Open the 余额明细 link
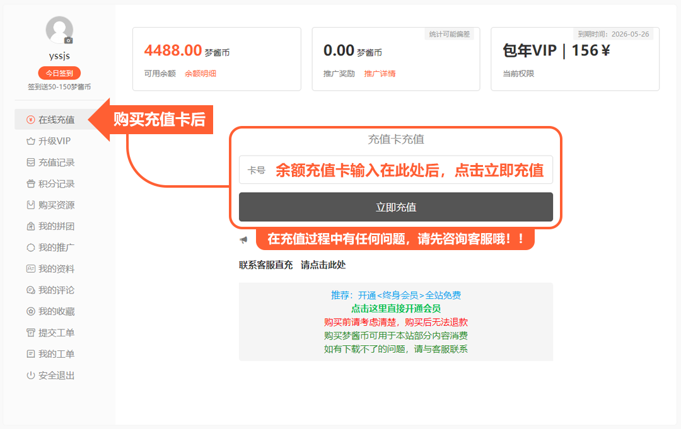This screenshot has height=429, width=681. point(200,74)
